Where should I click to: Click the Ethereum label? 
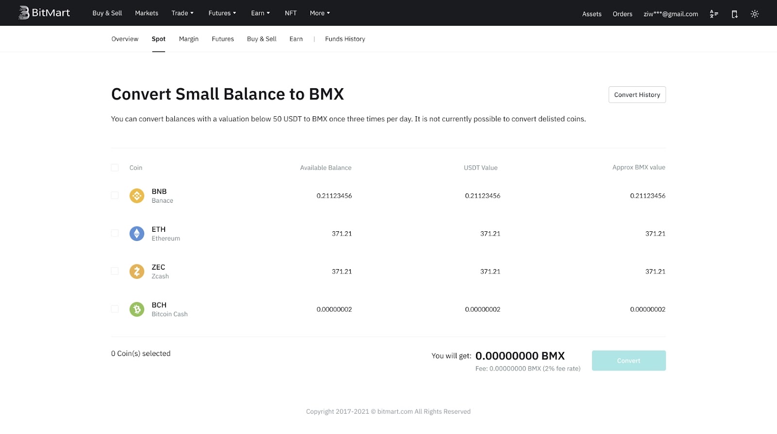click(x=166, y=239)
